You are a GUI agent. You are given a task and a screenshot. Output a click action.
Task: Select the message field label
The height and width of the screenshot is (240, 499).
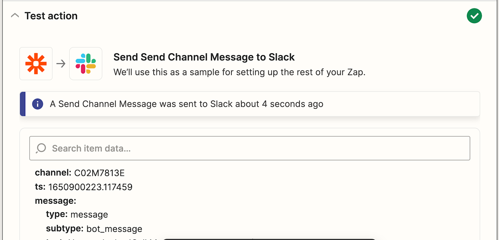click(x=55, y=201)
